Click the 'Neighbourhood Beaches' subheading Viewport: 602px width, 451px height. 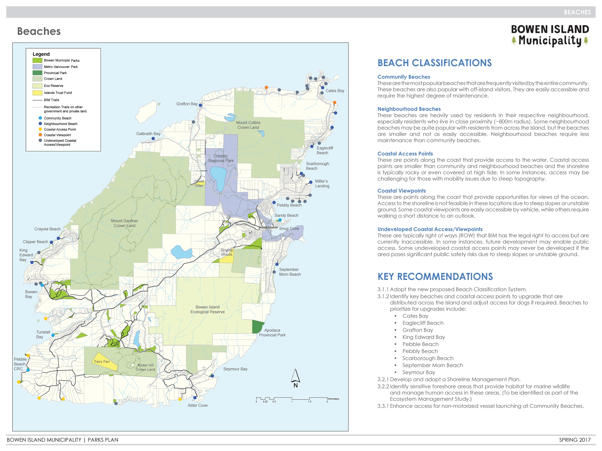(409, 109)
